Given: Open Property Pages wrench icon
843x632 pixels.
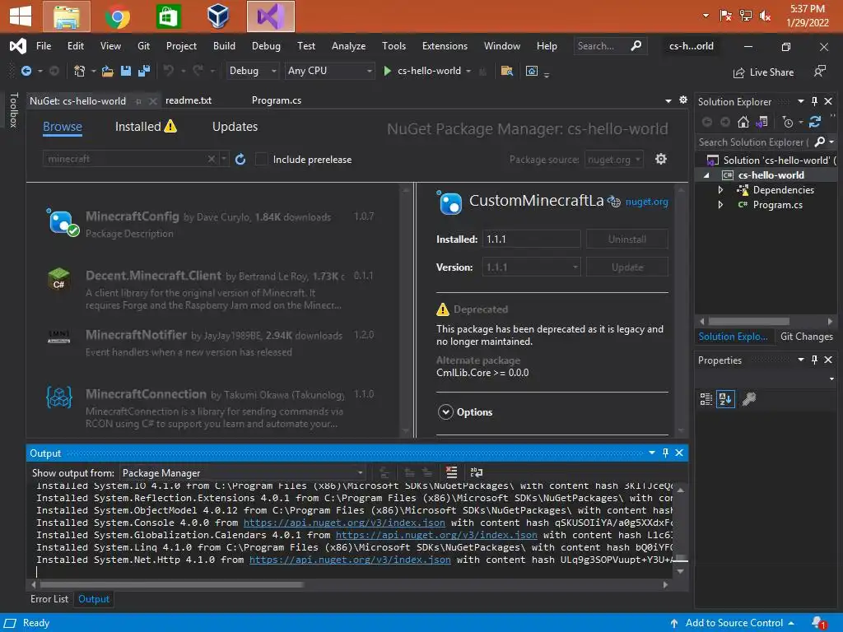Looking at the screenshot, I should click(749, 399).
